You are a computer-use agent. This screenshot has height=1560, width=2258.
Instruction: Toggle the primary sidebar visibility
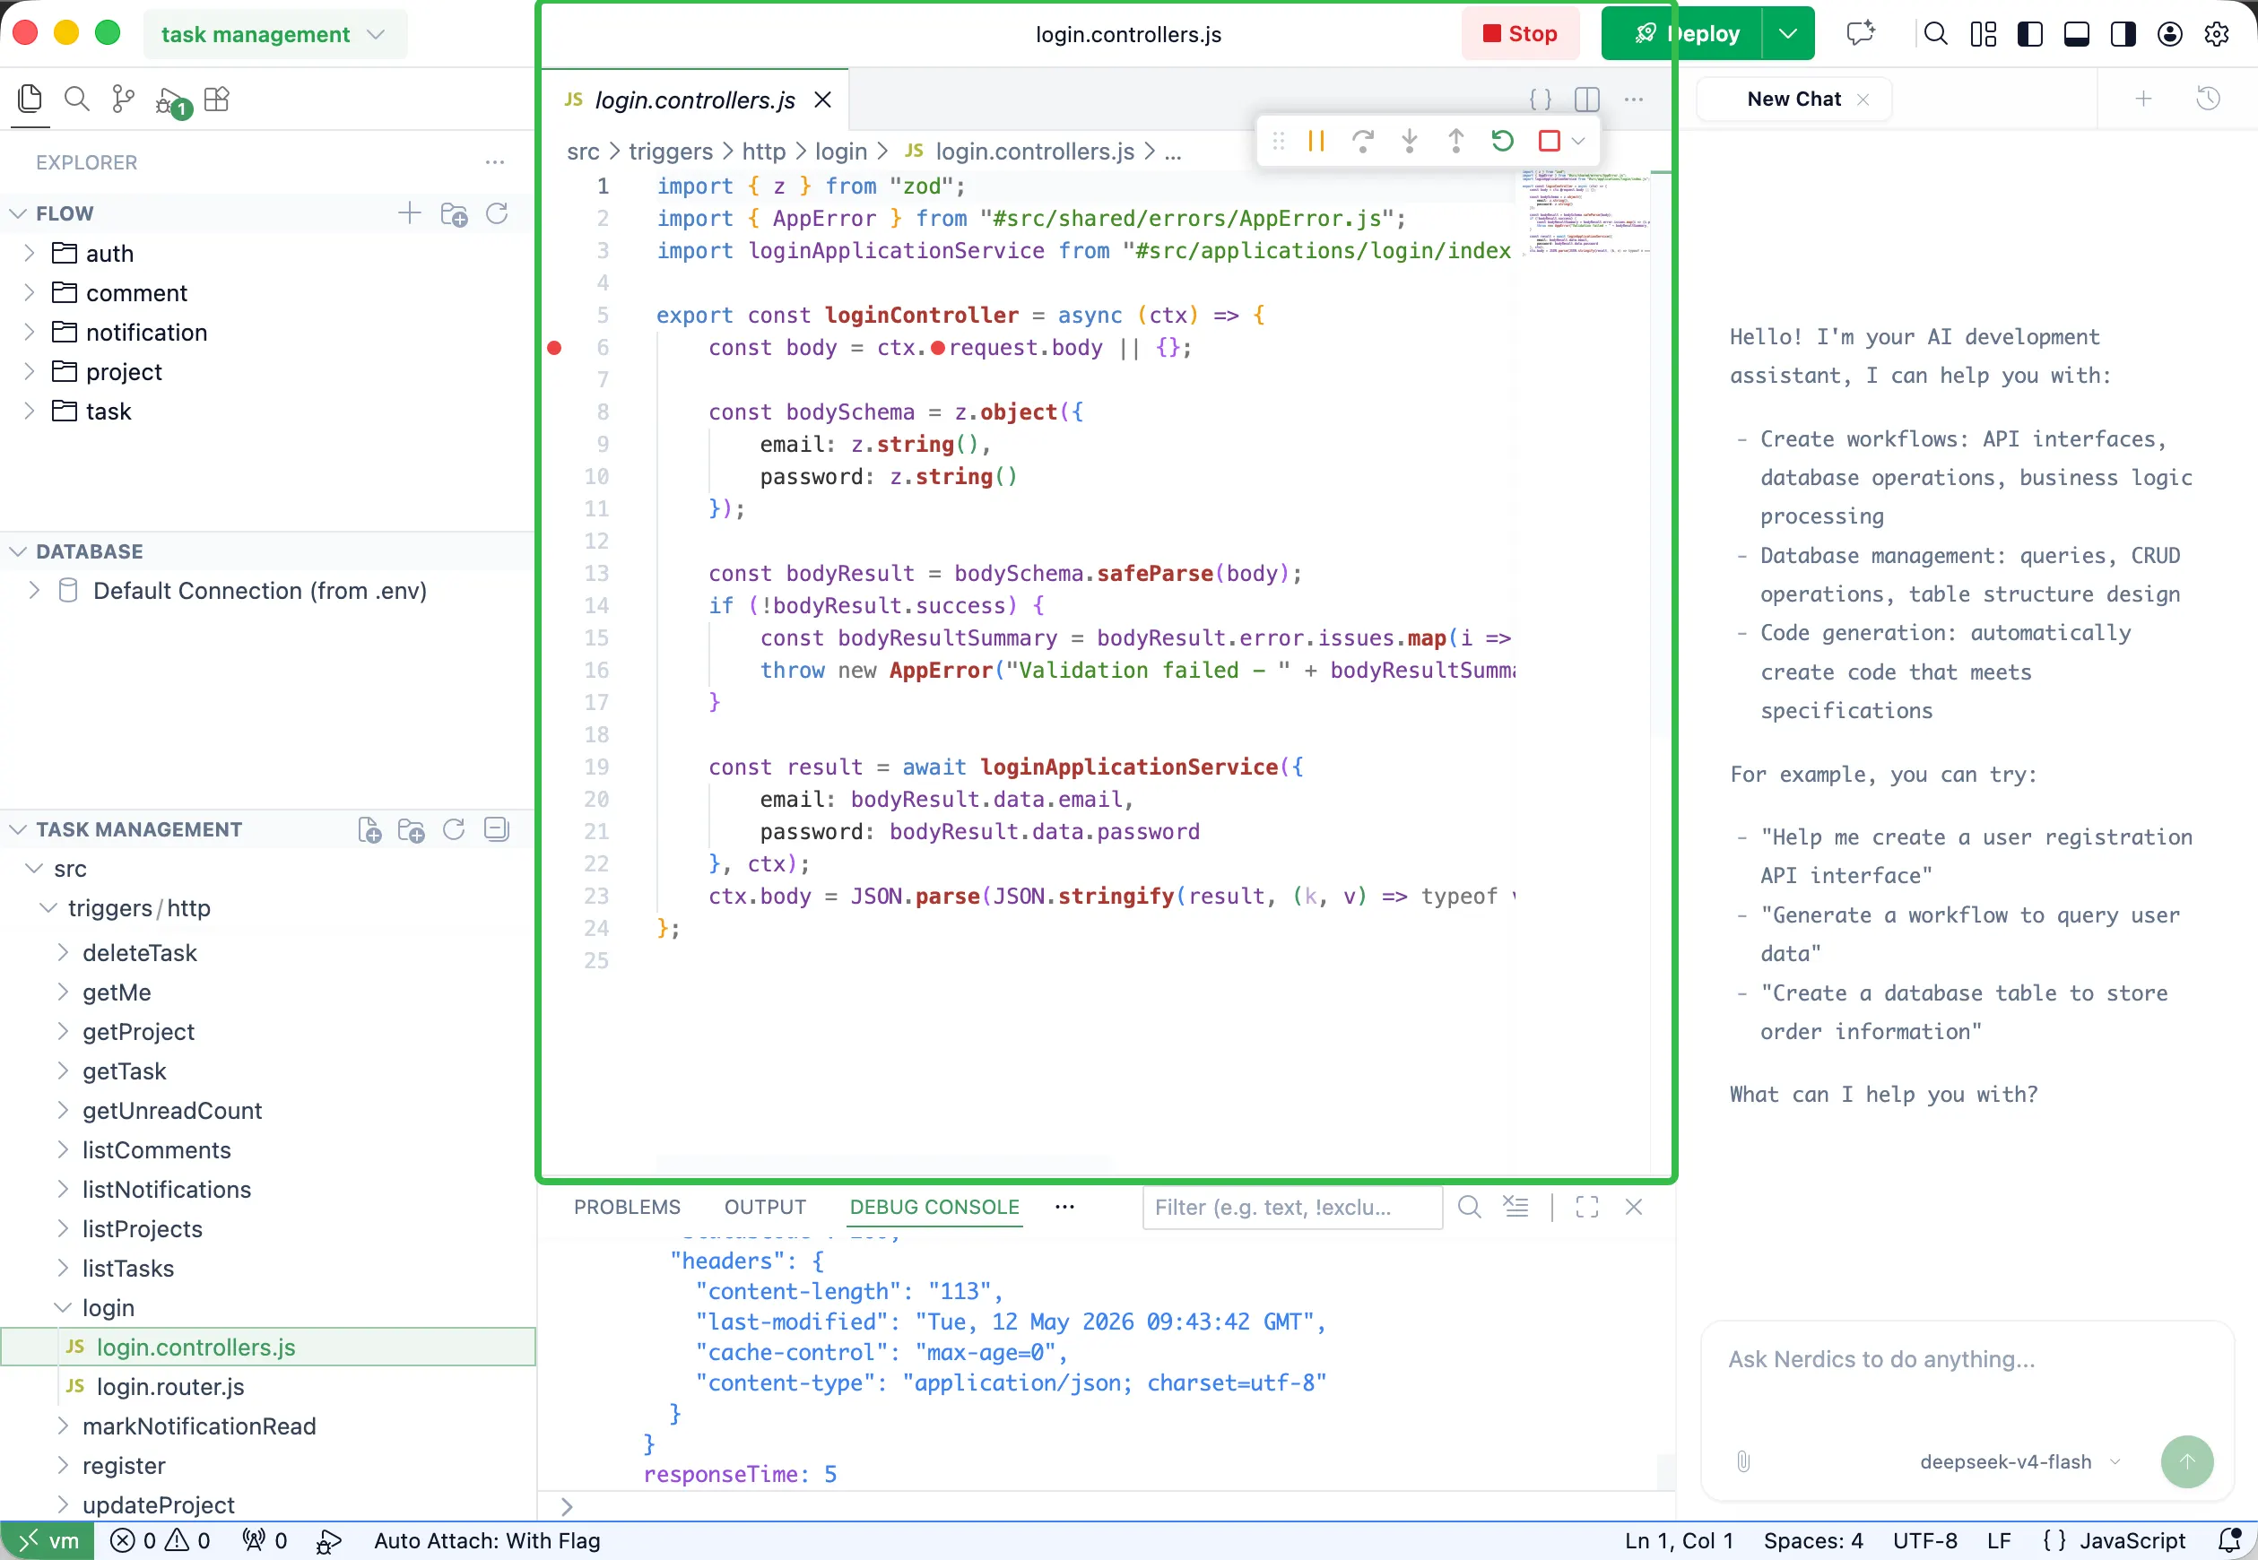pos(2030,34)
